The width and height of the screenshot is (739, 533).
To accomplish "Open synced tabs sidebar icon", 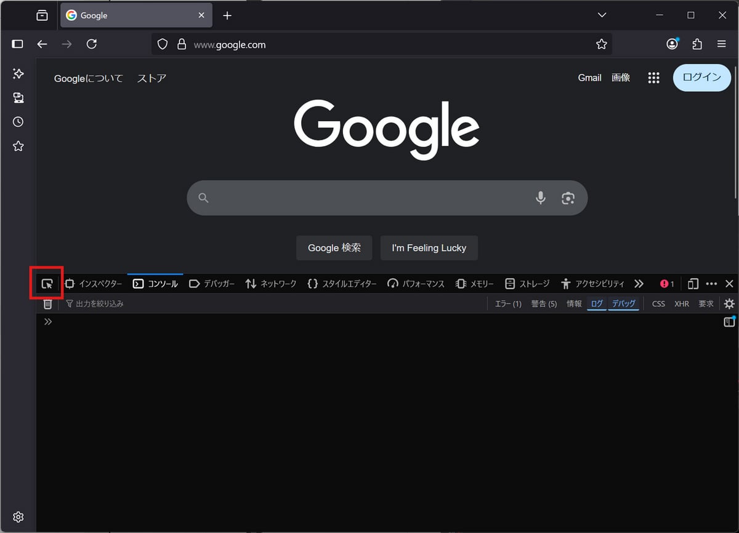I will point(18,98).
